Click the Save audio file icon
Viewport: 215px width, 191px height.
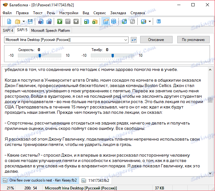point(41,21)
